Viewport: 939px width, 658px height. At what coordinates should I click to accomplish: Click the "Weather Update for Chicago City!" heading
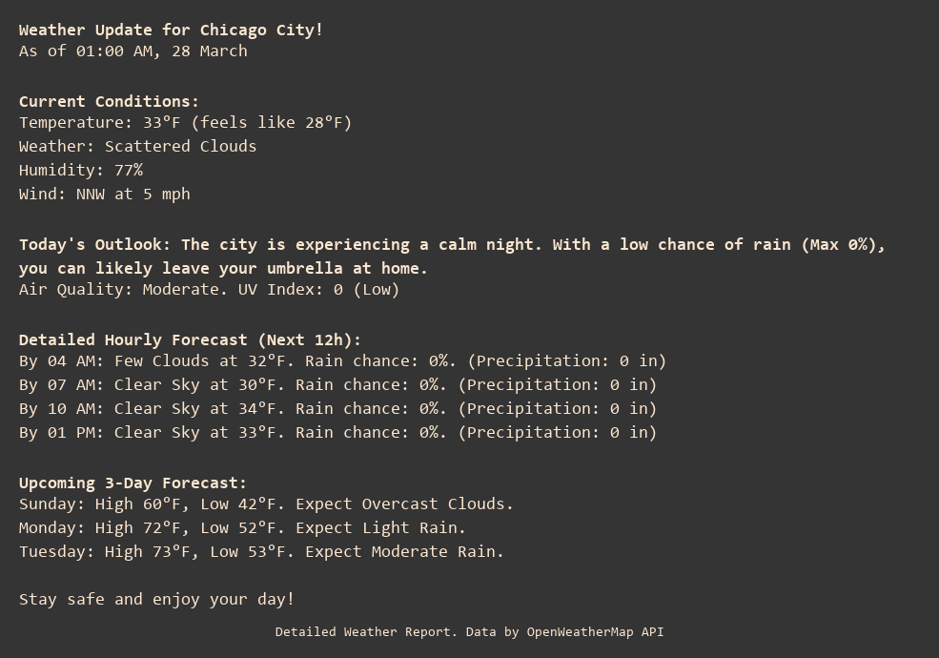pyautogui.click(x=171, y=30)
